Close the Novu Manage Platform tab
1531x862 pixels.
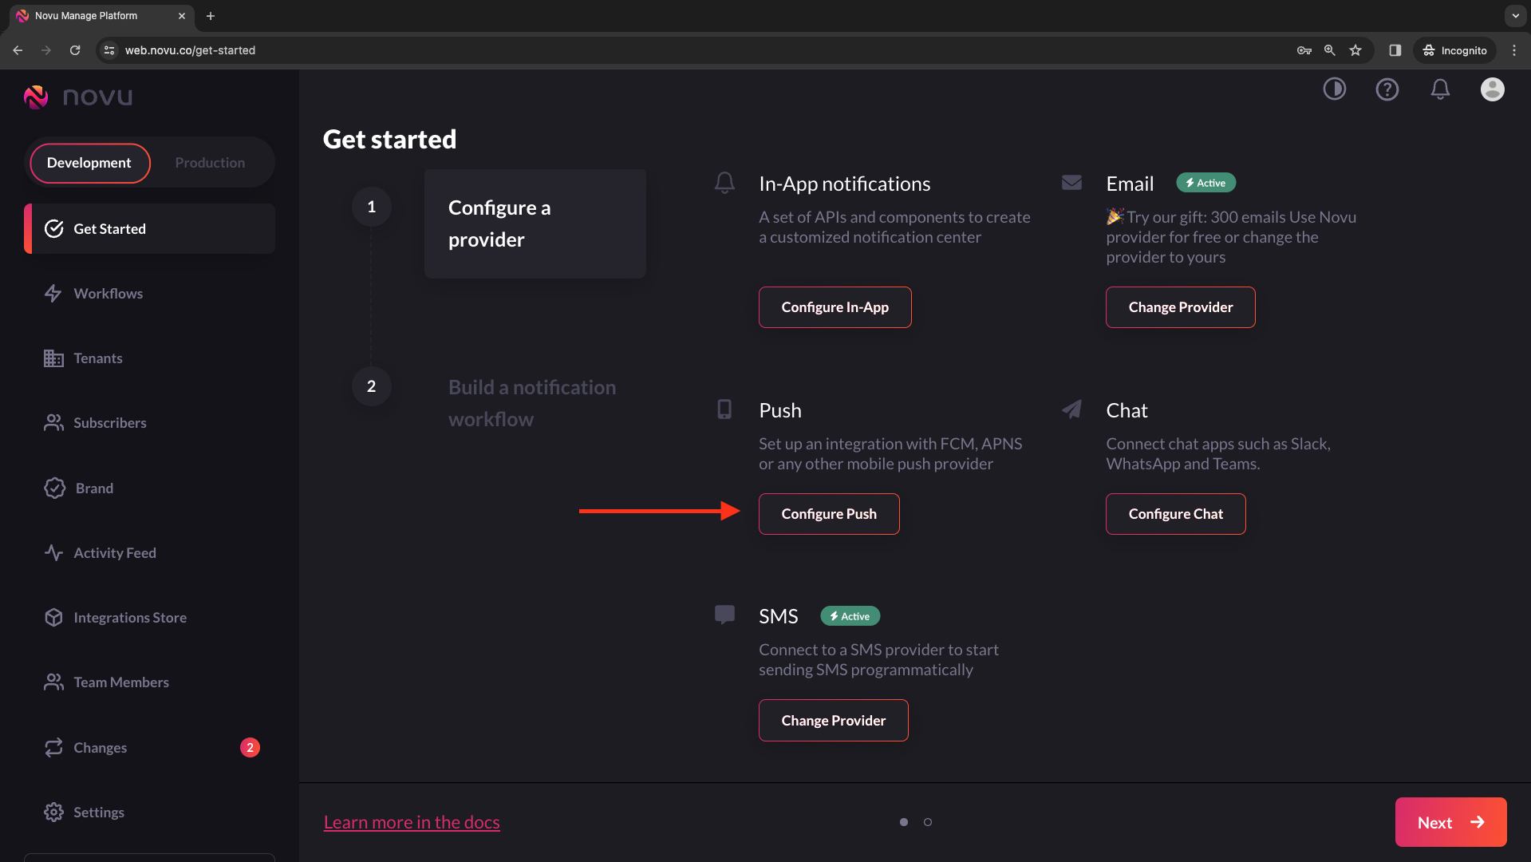(182, 16)
